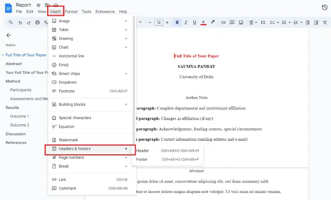Toggle underline formatting
Screen dimensions: 331x200
click(194, 22)
